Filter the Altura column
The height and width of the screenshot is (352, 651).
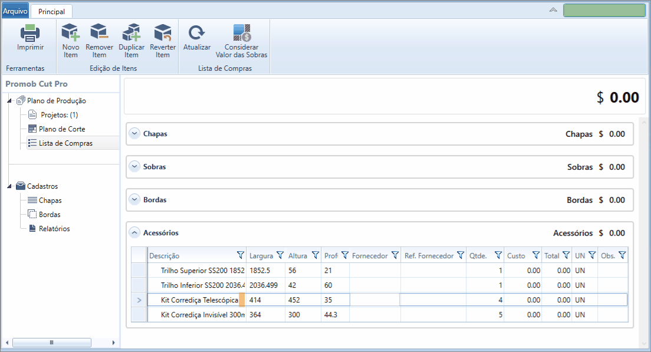point(315,255)
